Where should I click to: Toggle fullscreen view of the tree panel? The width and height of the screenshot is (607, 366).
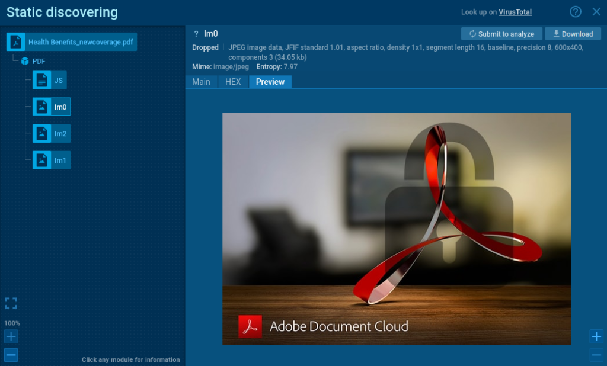(x=11, y=304)
